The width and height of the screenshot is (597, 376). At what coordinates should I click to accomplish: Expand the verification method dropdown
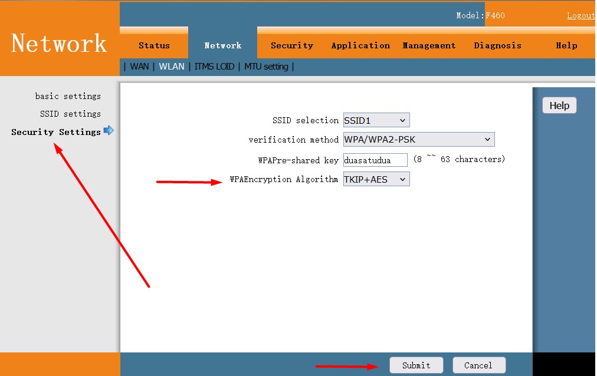coord(418,139)
